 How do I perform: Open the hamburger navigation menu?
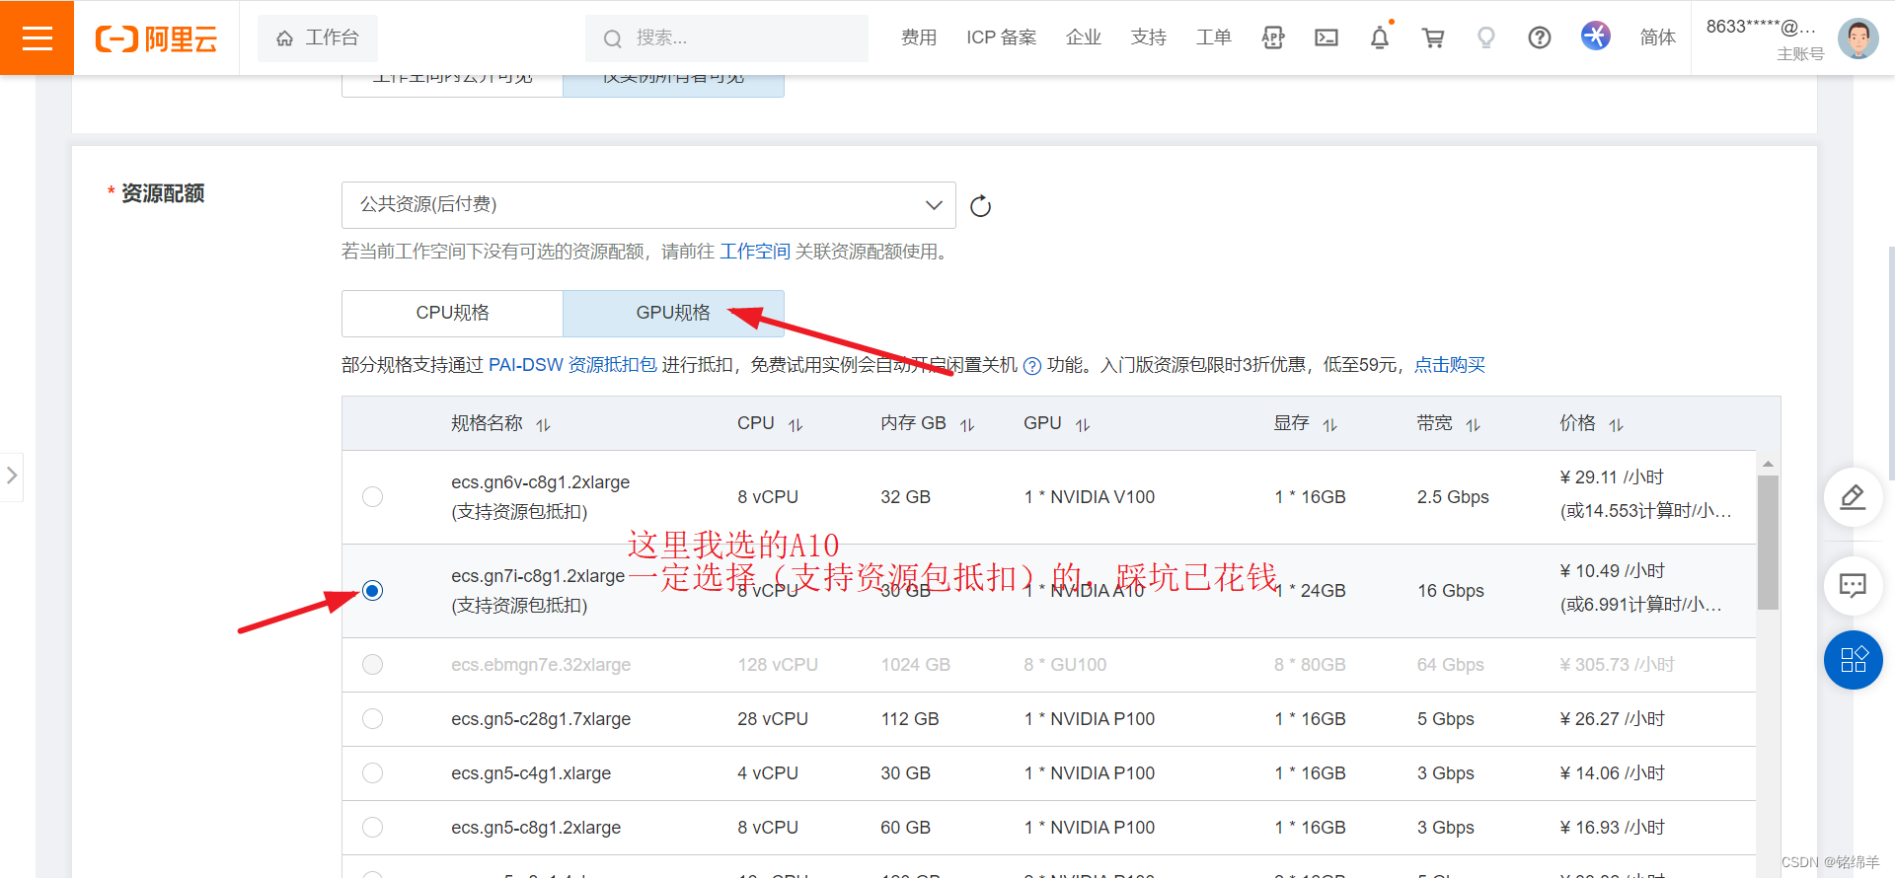pos(37,37)
